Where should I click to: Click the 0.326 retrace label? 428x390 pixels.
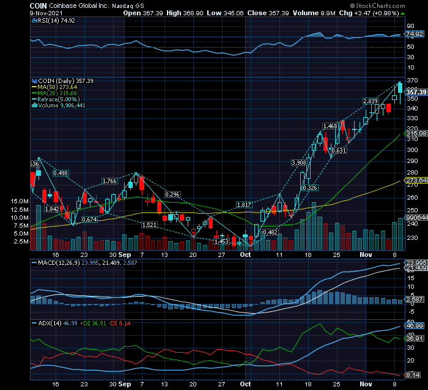click(310, 187)
